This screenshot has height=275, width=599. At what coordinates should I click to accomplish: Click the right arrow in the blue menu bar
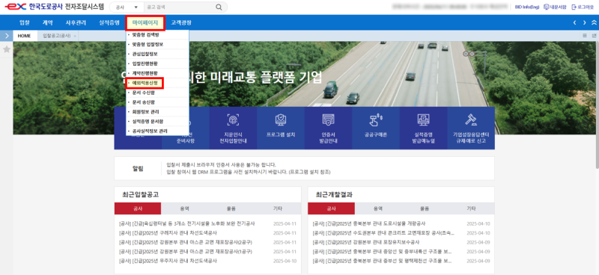[x=584, y=23]
